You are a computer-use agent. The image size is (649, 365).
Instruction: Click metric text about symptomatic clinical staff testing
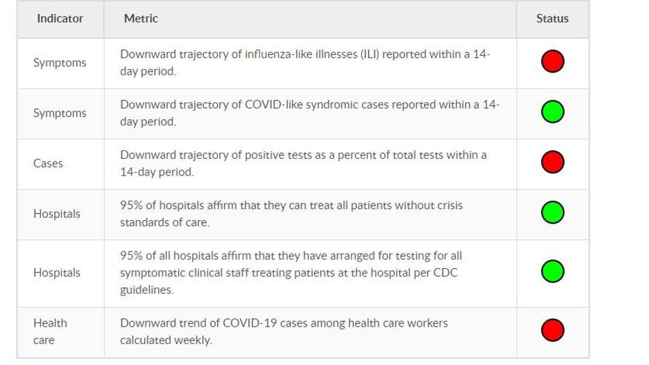[291, 273]
